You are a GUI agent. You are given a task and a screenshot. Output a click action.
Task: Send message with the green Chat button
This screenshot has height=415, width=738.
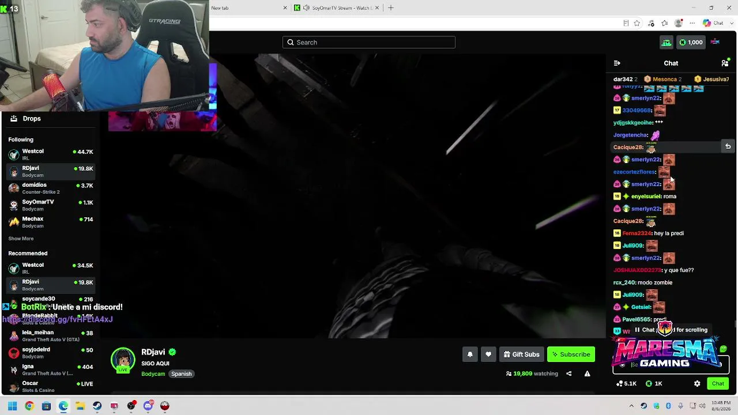click(718, 383)
